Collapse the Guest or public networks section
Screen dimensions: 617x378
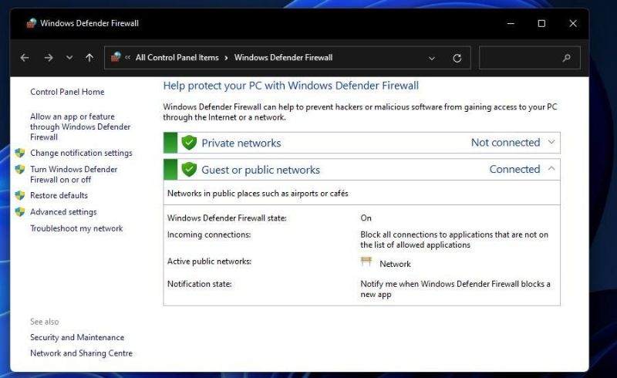tap(551, 169)
